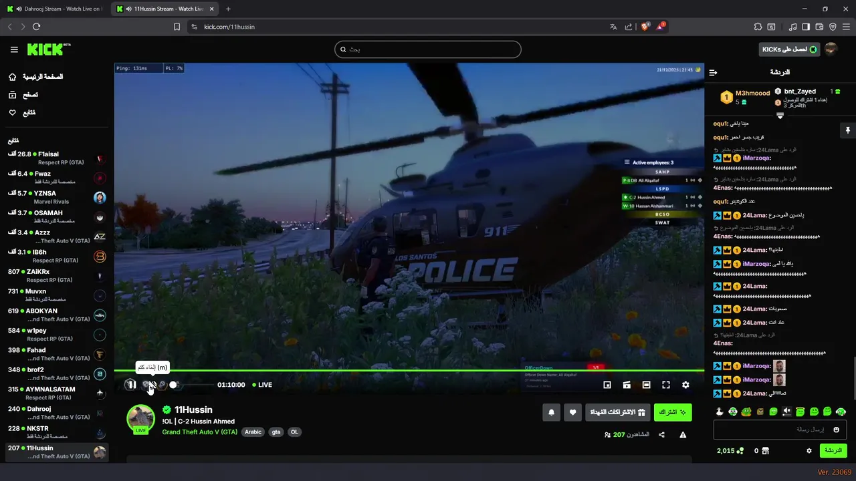Click the KICK logo

(48, 49)
